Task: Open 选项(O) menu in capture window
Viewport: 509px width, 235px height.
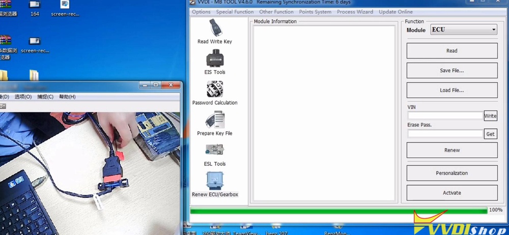Action: click(23, 97)
